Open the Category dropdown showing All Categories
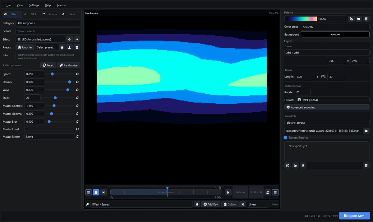 point(48,23)
